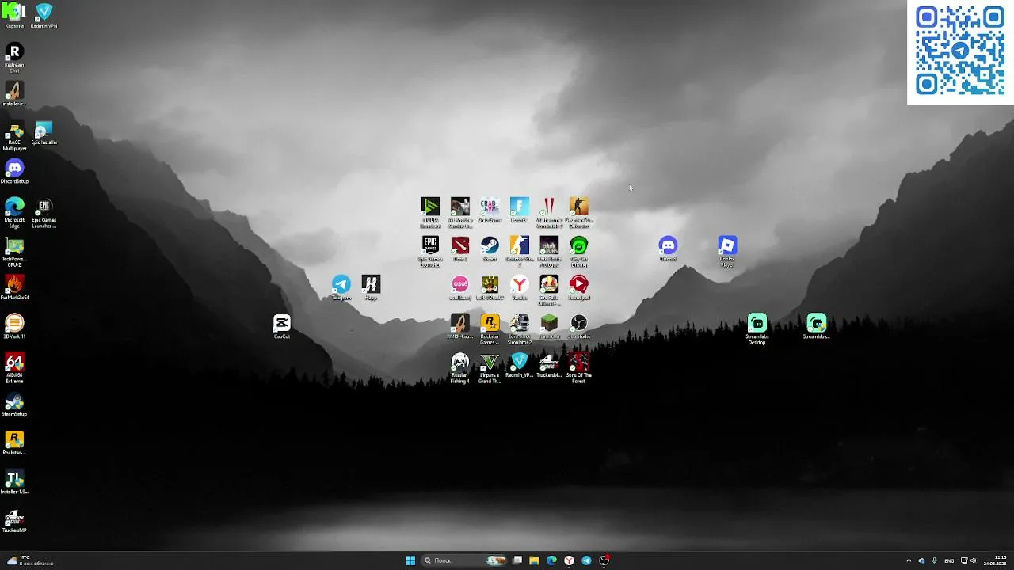Click the microphone icon in system tray
The image size is (1014, 570).
point(935,560)
